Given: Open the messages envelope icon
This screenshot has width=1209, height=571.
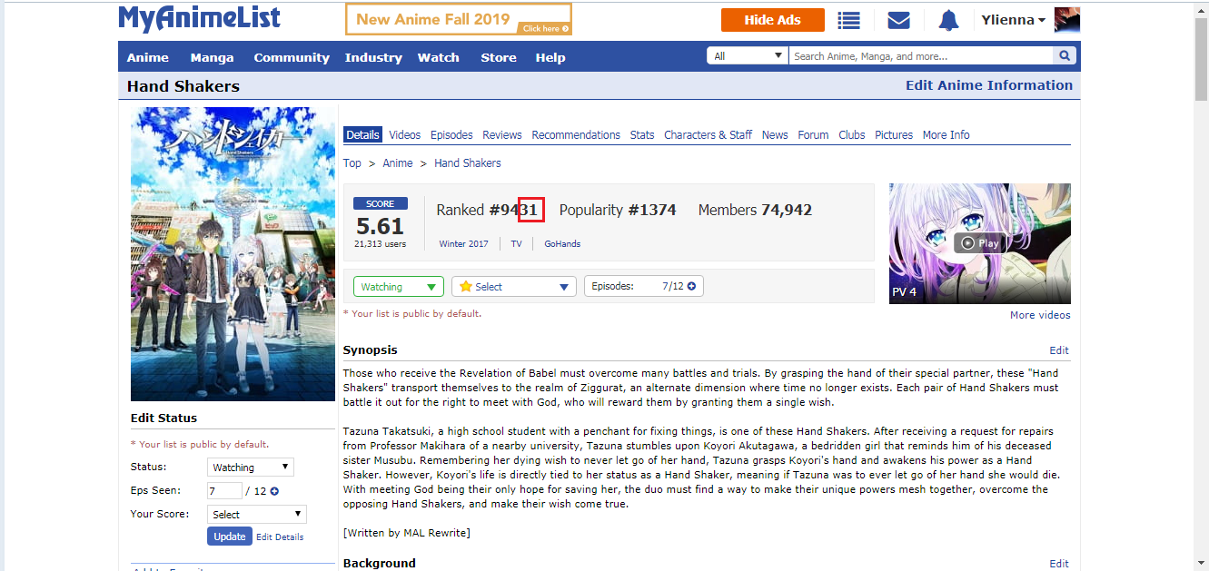Looking at the screenshot, I should coord(898,20).
